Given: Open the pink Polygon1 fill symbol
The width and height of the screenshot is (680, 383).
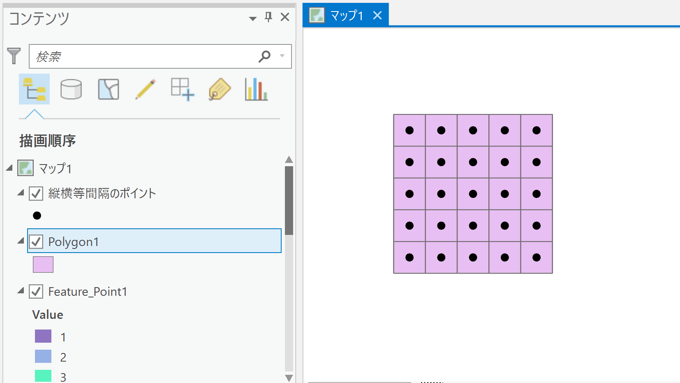Looking at the screenshot, I should [x=43, y=265].
